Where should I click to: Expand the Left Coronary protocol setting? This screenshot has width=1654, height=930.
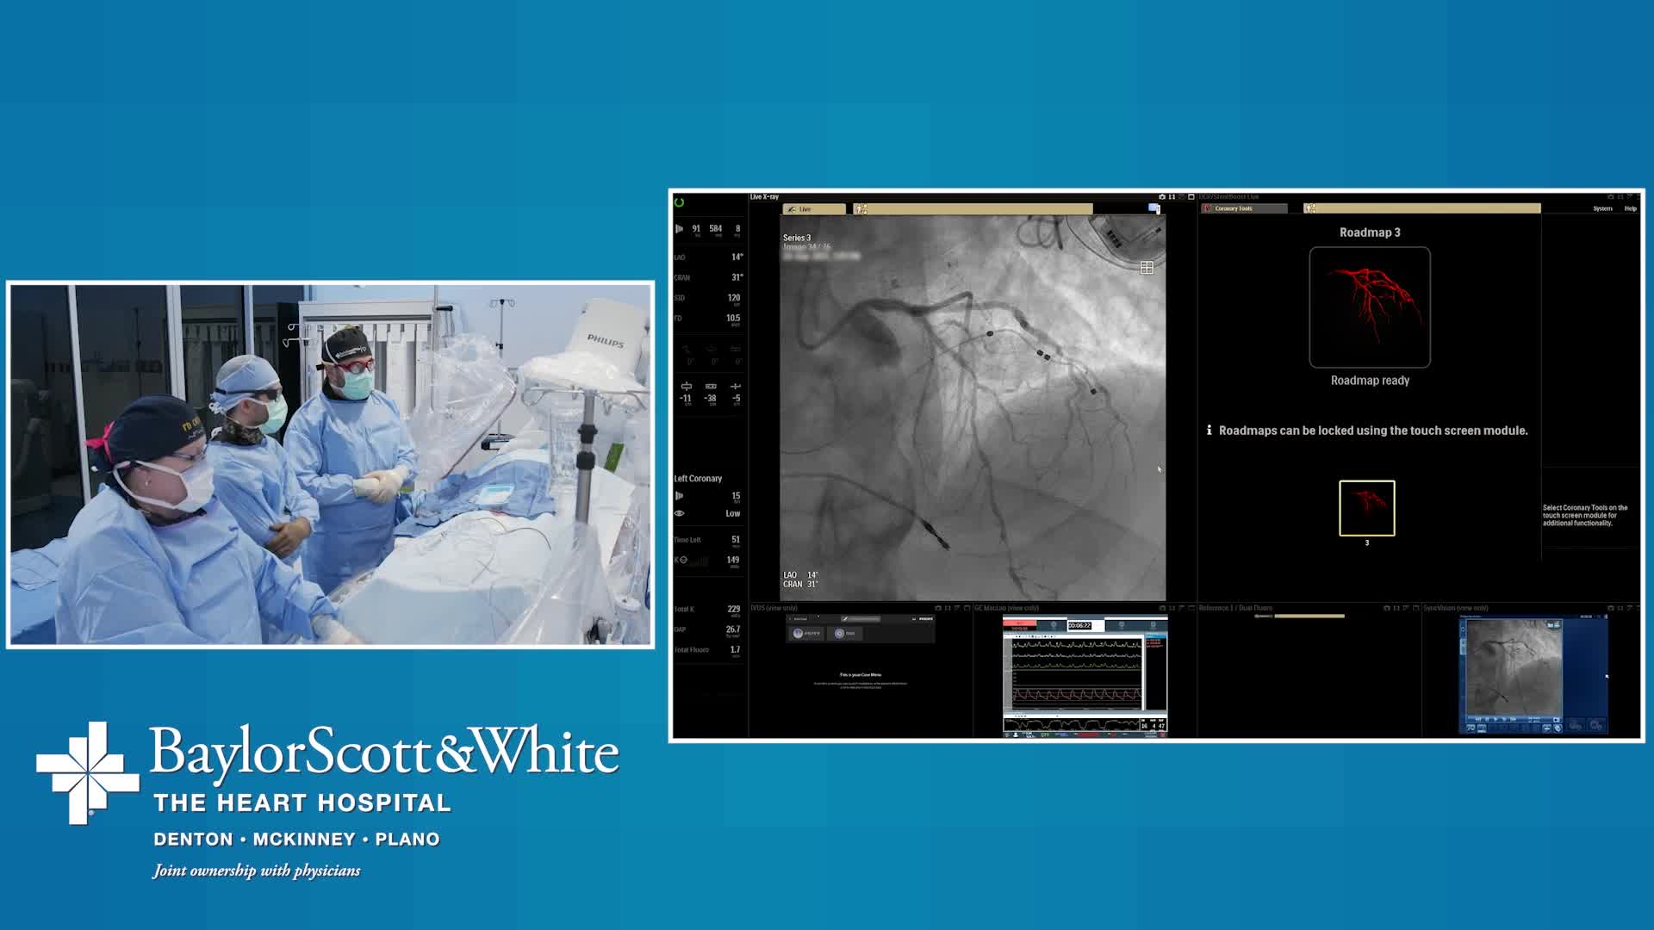[x=698, y=479]
